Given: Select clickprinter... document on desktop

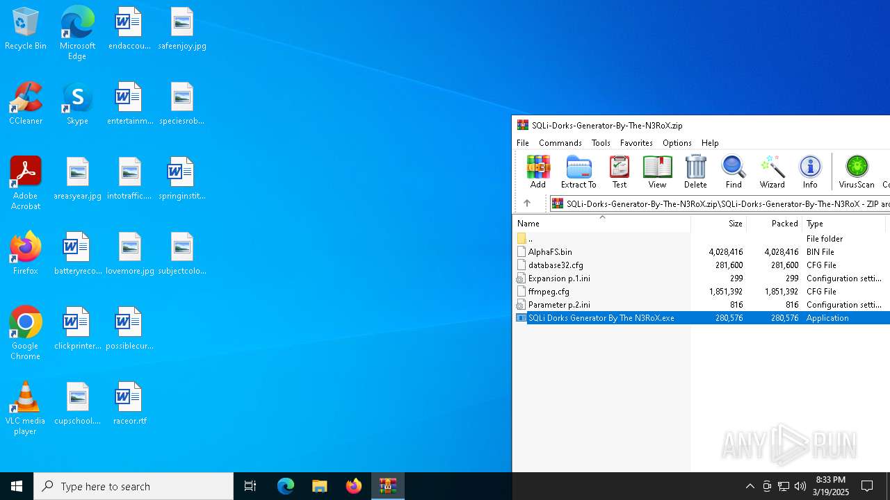Looking at the screenshot, I should (77, 328).
